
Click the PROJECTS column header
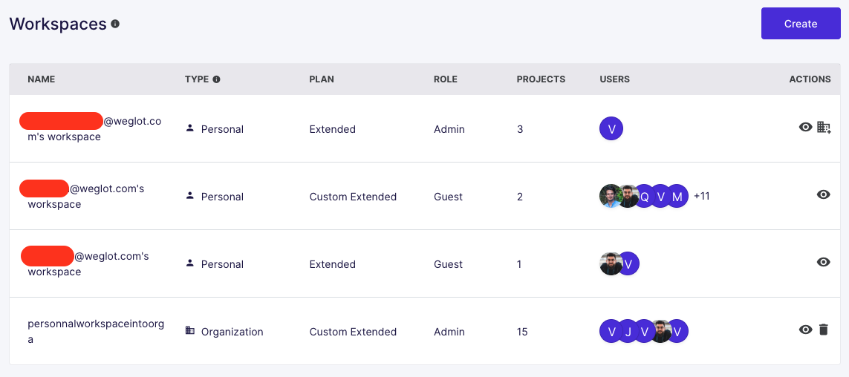541,79
